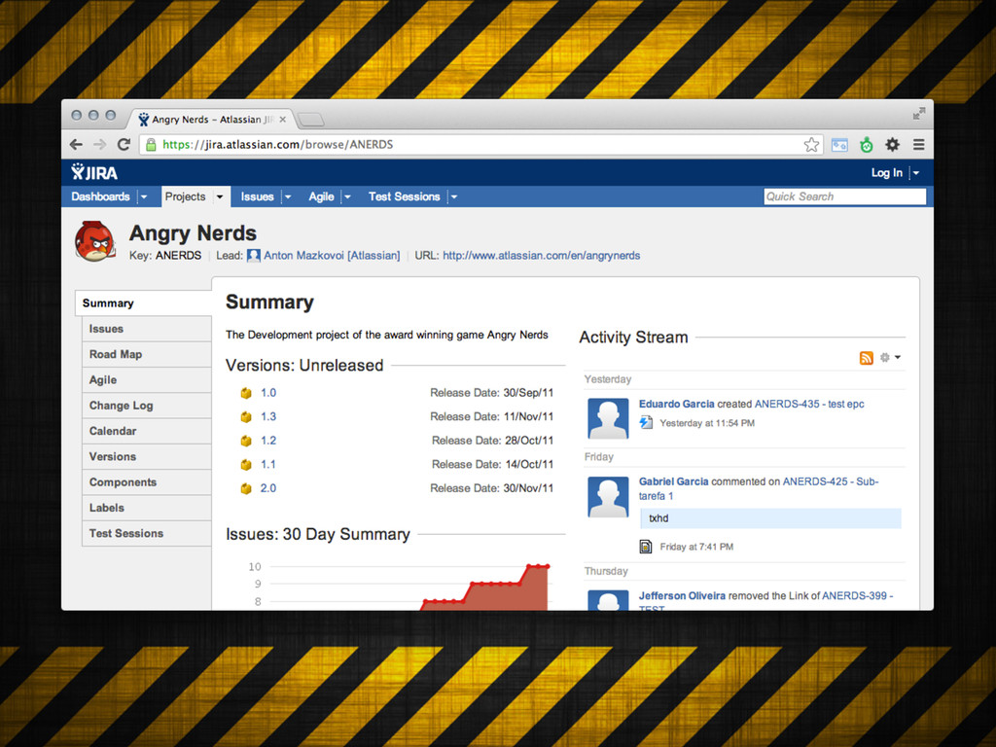
Task: Select the Test Sessions sidebar tab
Action: pyautogui.click(x=147, y=534)
